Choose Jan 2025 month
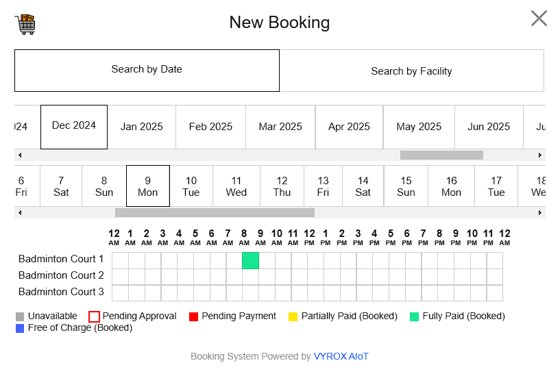 coord(142,127)
